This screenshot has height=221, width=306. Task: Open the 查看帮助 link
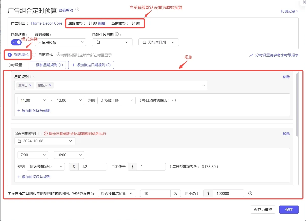coord(66,10)
